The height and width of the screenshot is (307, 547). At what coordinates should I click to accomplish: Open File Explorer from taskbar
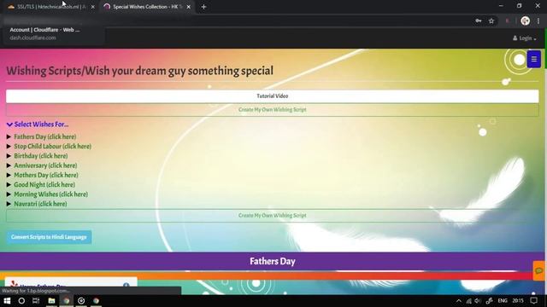pyautogui.click(x=51, y=301)
